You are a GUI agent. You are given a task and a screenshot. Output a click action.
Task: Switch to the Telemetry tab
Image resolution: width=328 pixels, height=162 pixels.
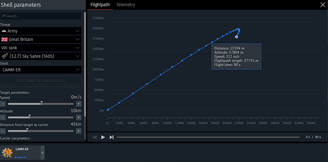pos(126,5)
